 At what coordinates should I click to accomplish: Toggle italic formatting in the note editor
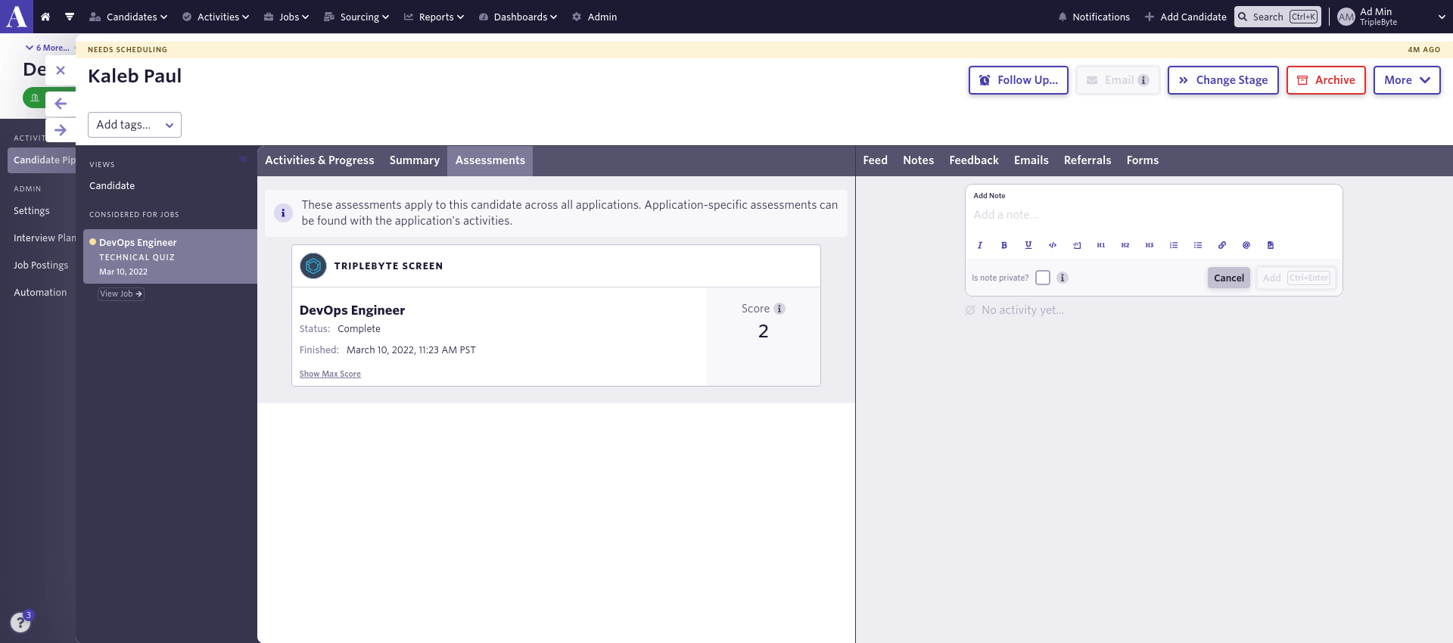(979, 245)
